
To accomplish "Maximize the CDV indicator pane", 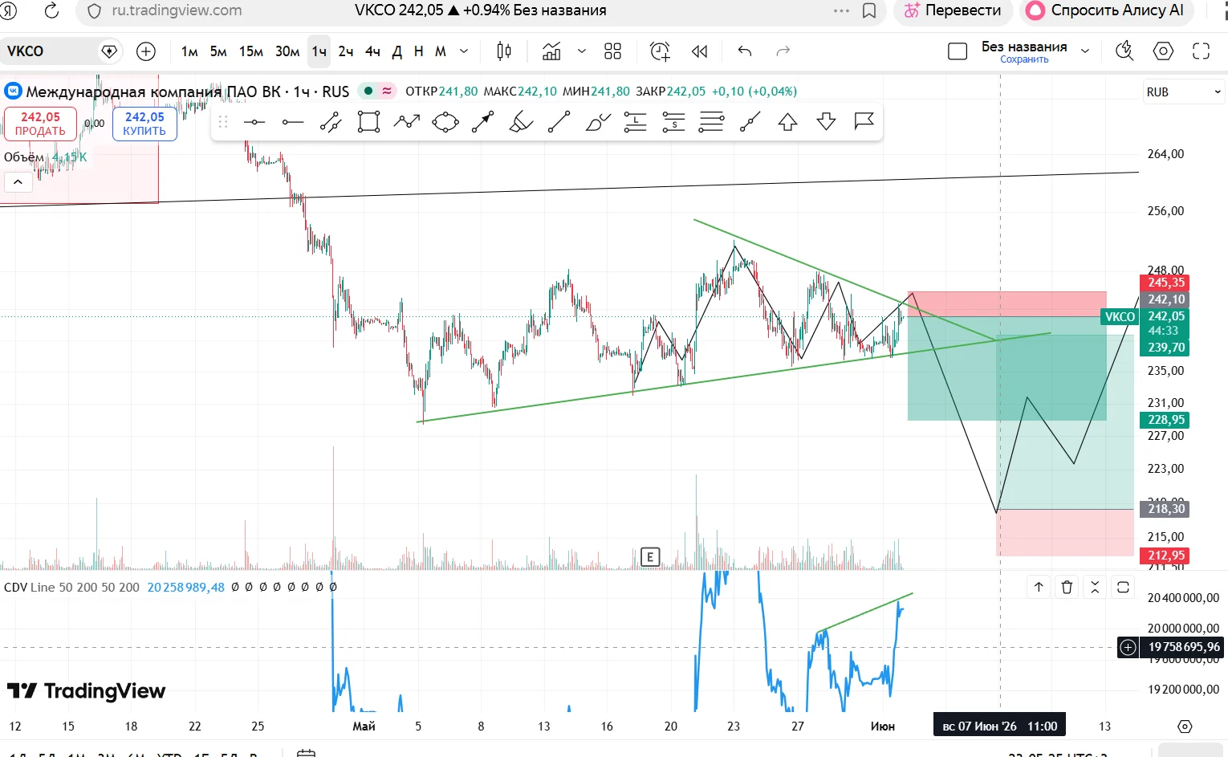I will [1123, 587].
